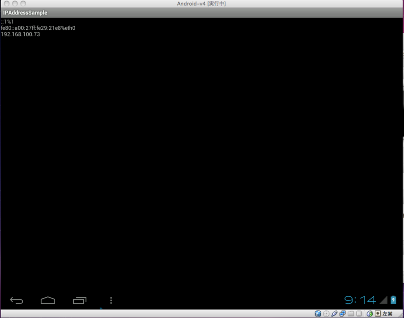Zoom the Android-v4 VM window

23,4
